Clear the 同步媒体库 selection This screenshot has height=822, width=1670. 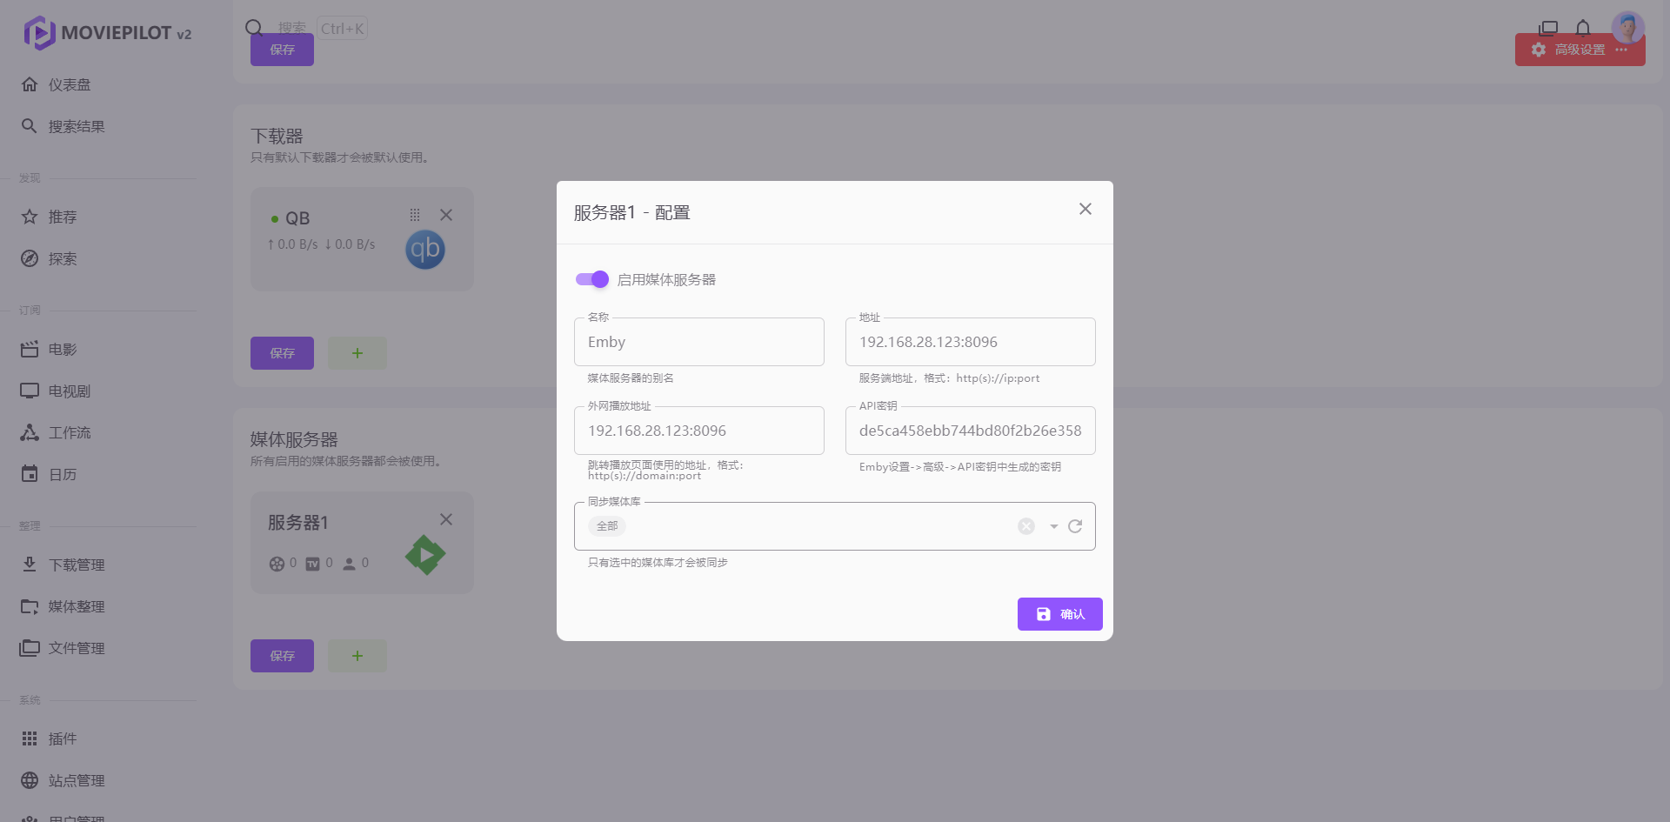[x=1026, y=526]
